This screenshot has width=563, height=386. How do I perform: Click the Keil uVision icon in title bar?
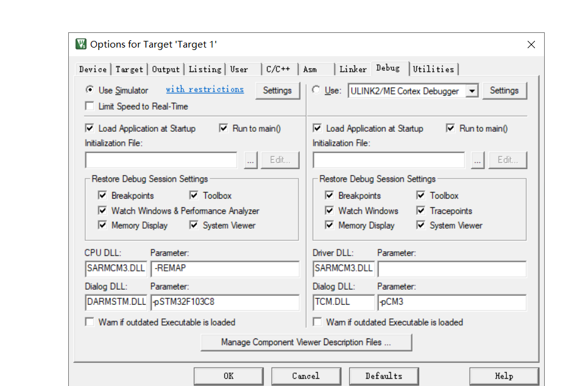[81, 44]
